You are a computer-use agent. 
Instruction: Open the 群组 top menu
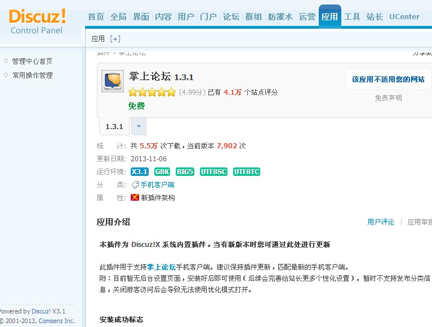pyautogui.click(x=253, y=17)
